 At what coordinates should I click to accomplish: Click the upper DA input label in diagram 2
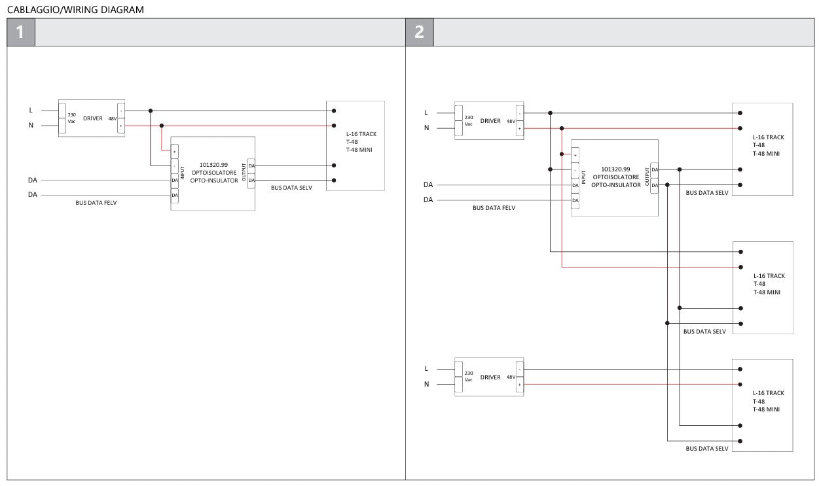(428, 185)
